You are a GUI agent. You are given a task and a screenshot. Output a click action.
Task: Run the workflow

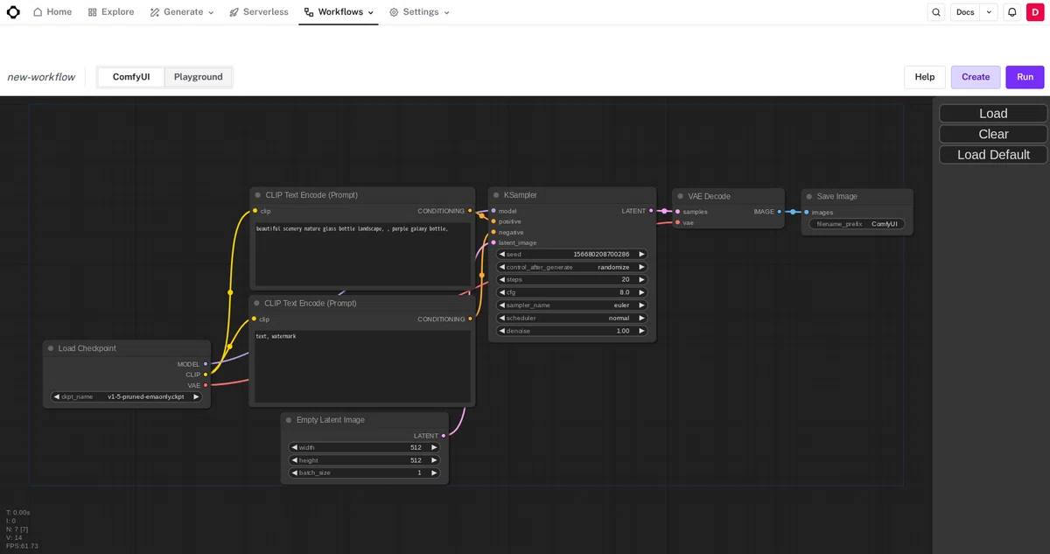(x=1025, y=77)
